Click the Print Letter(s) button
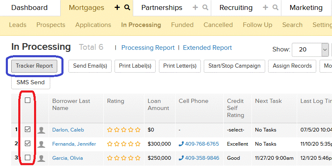Screen dimensions: 332x166 pyautogui.click(x=180, y=66)
